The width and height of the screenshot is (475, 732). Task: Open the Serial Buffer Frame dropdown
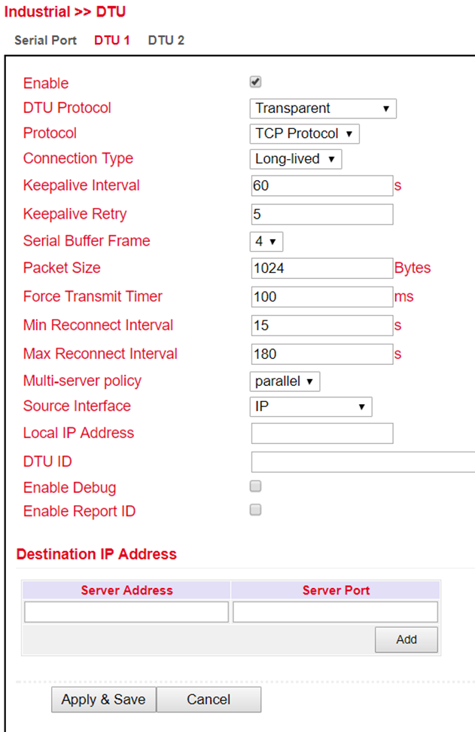tap(266, 241)
